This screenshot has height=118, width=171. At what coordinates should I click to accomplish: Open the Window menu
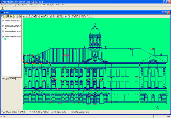coord(58,5)
